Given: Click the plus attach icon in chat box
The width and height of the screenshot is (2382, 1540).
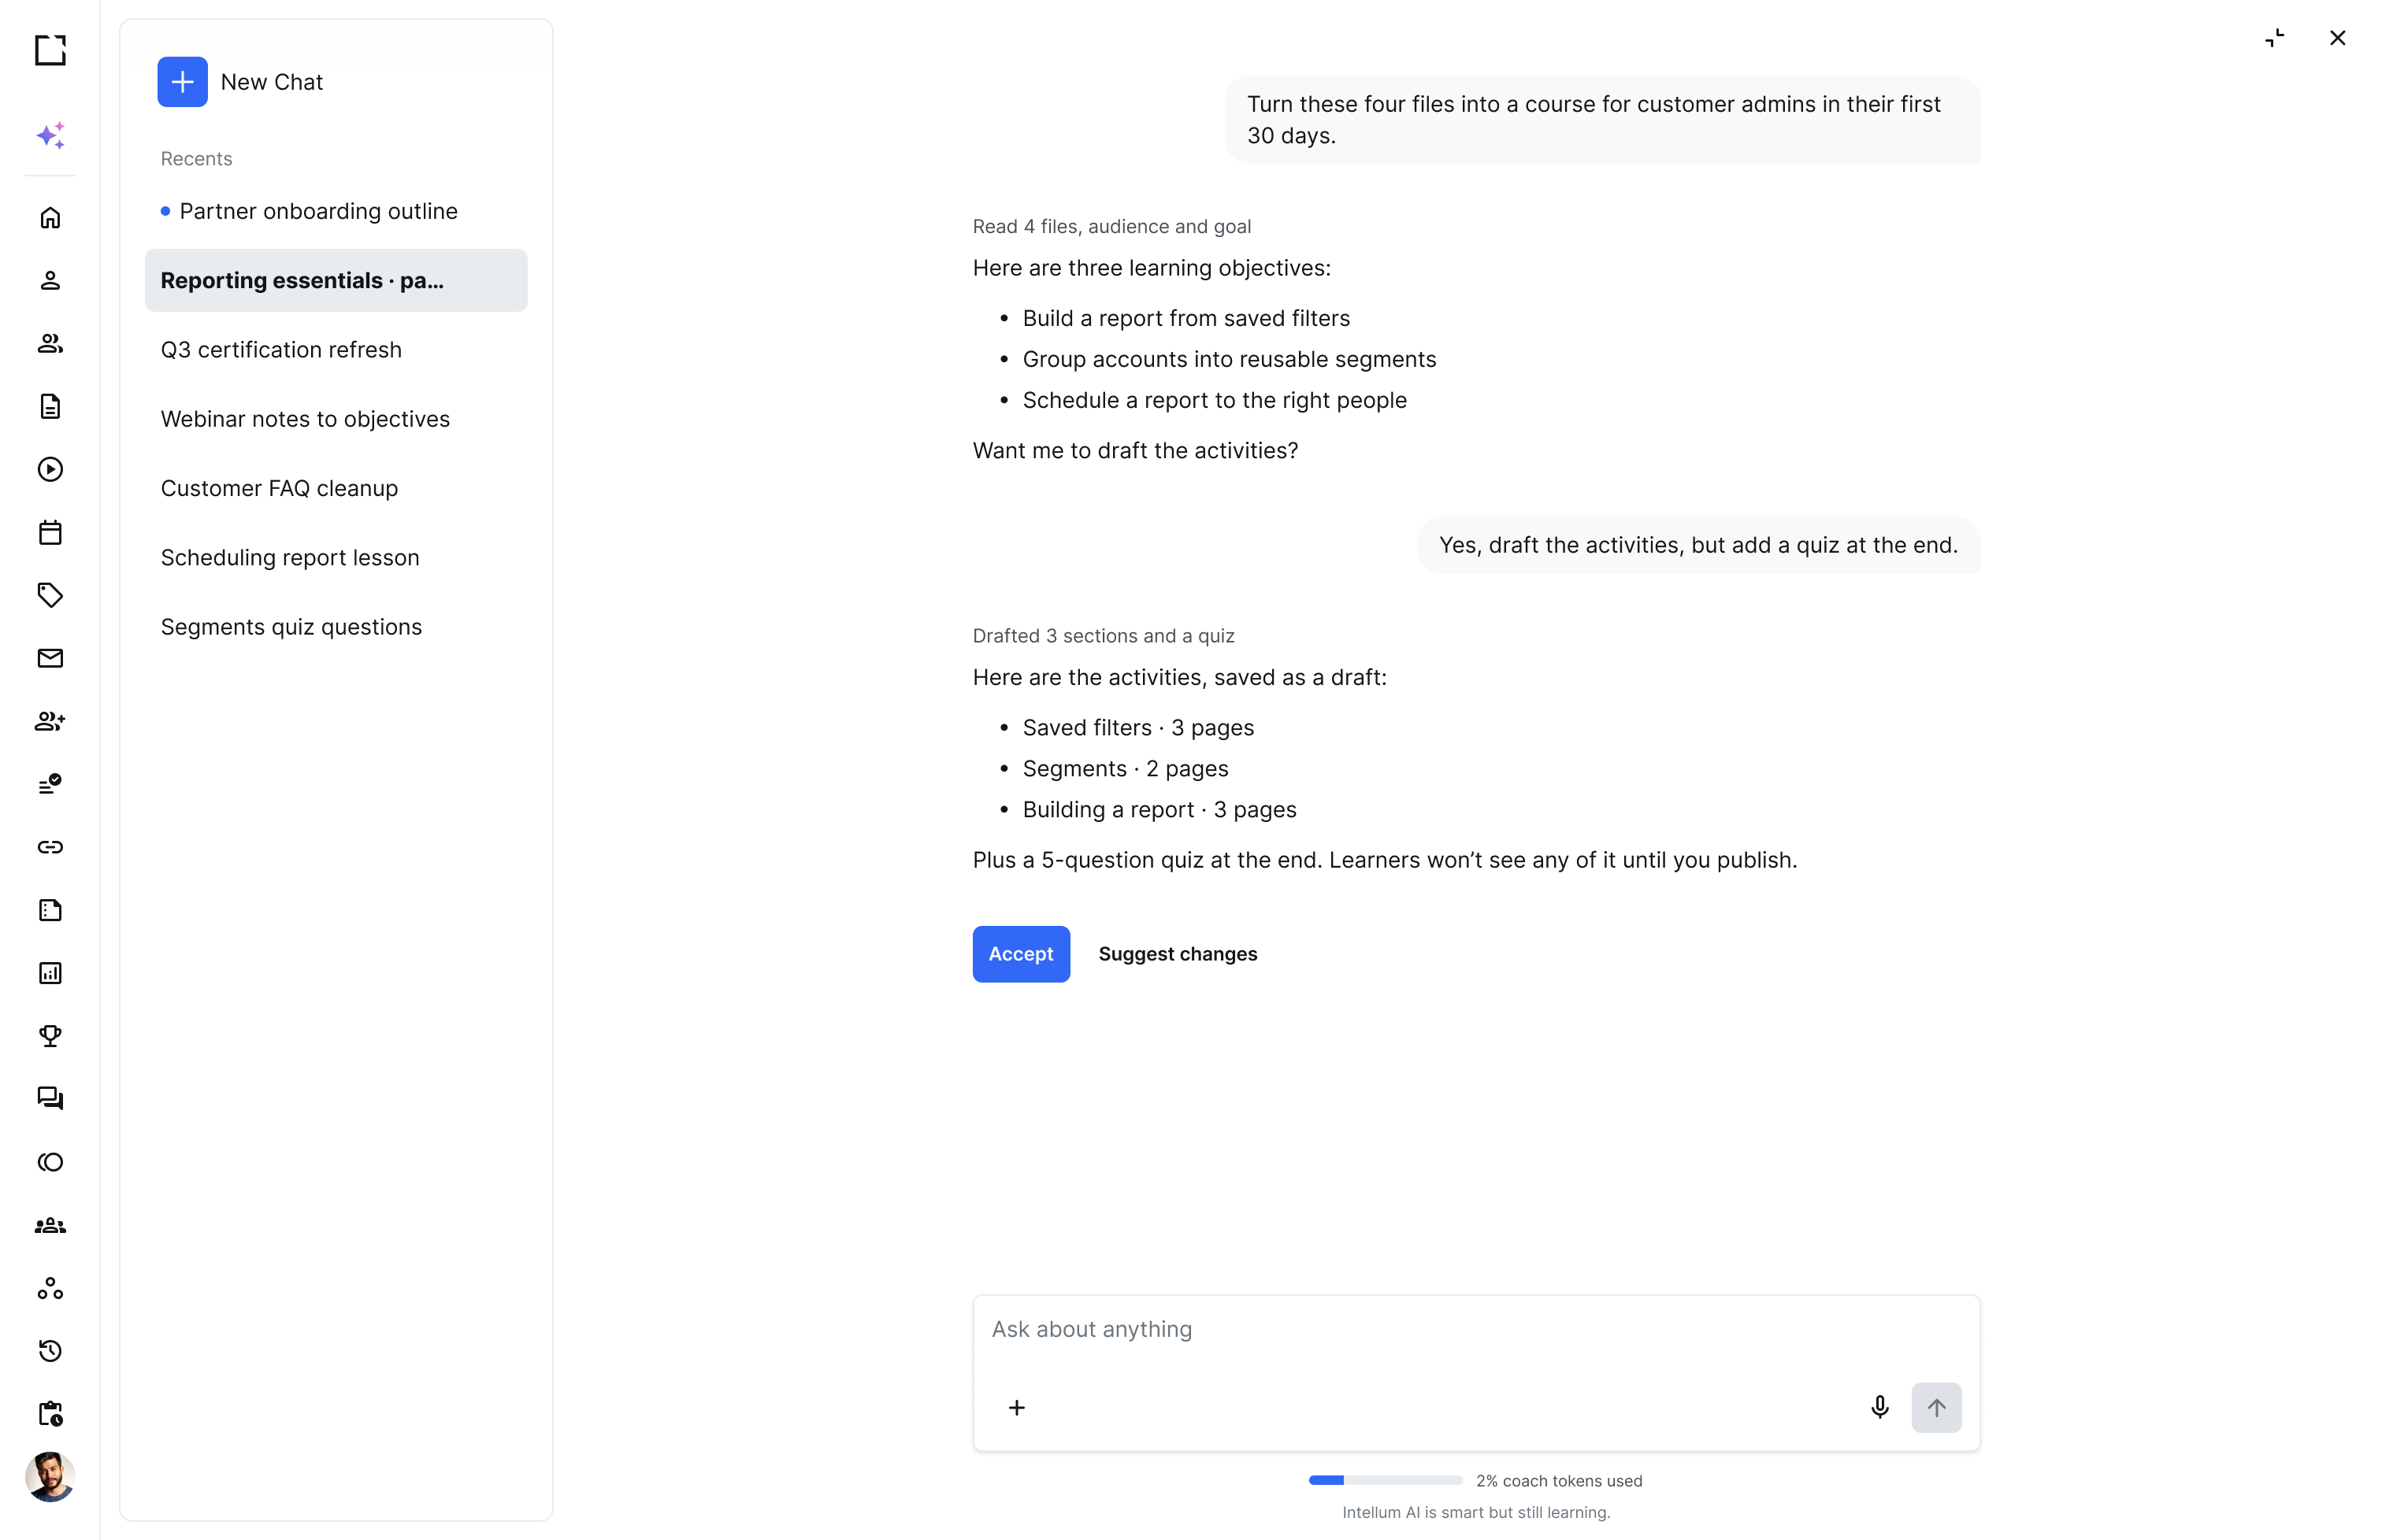Looking at the screenshot, I should click(1016, 1408).
